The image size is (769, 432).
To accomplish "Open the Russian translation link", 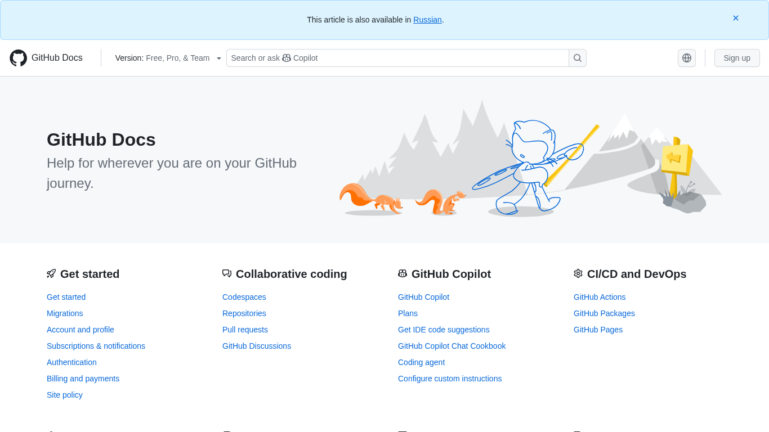I will point(427,20).
